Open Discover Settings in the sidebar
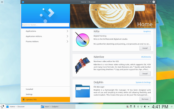Screen dimensions: 174x109 click(x=45, y=94)
